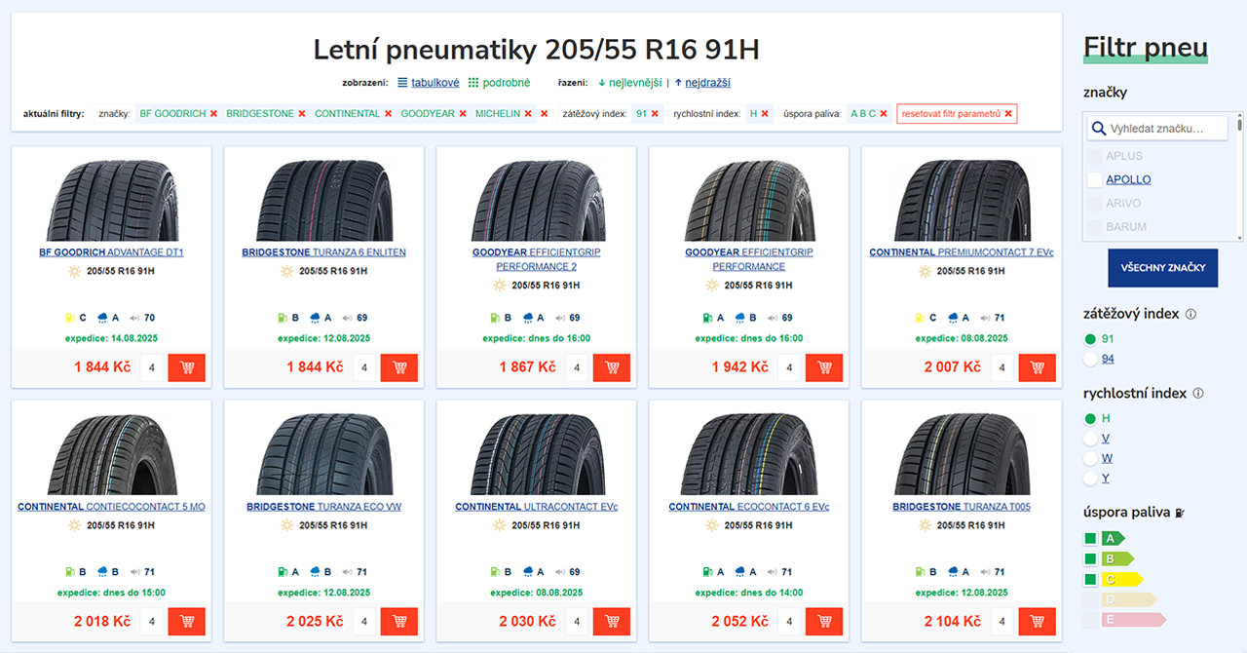The height and width of the screenshot is (653, 1247).
Task: Switch to tabulkové table view
Action: tap(429, 83)
